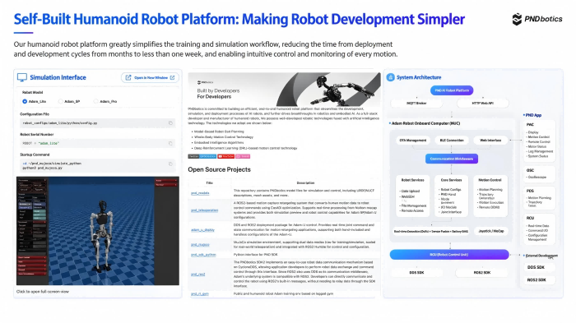Image resolution: width=576 pixels, height=323 pixels.
Task: Click the 'Title' column header
Action: pyautogui.click(x=209, y=182)
